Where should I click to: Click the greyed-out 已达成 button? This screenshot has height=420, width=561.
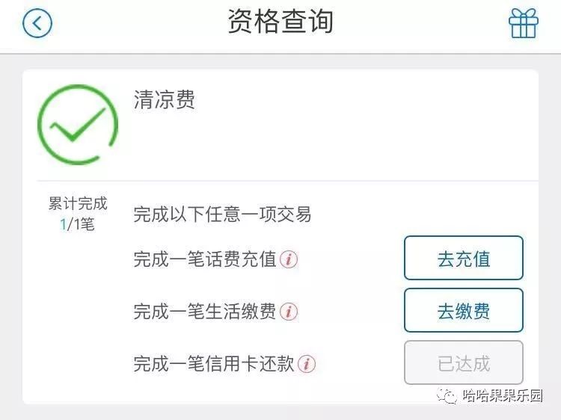[x=463, y=363]
